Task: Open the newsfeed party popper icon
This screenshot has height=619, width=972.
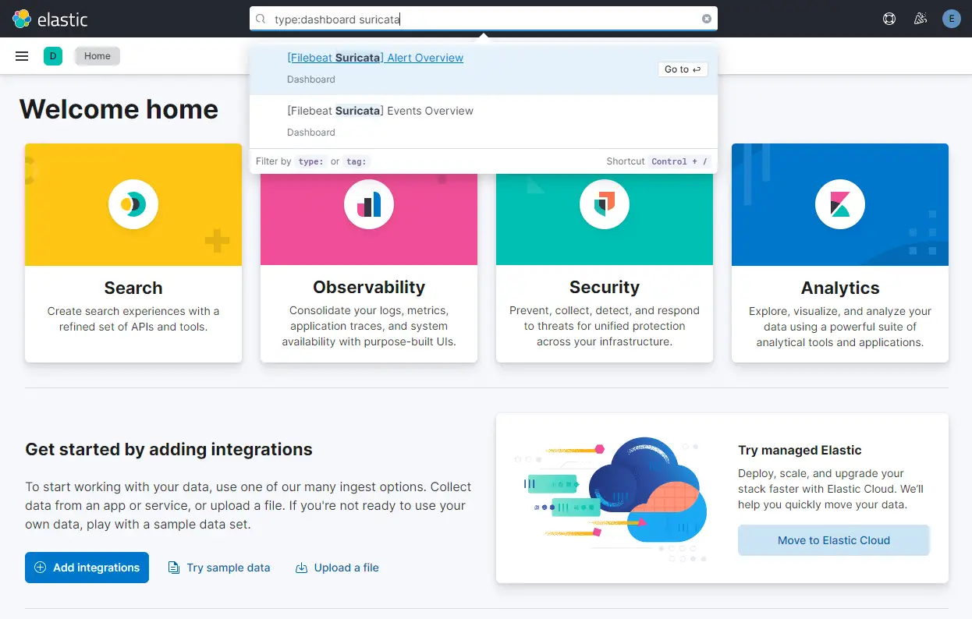Action: click(x=920, y=19)
